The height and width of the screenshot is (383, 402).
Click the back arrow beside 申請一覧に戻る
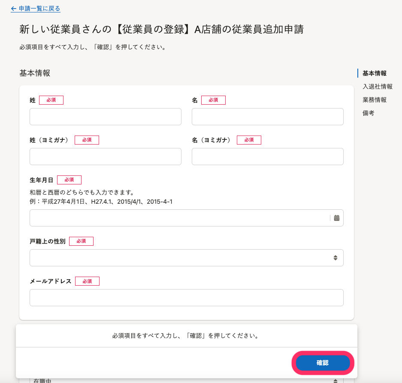(x=14, y=9)
